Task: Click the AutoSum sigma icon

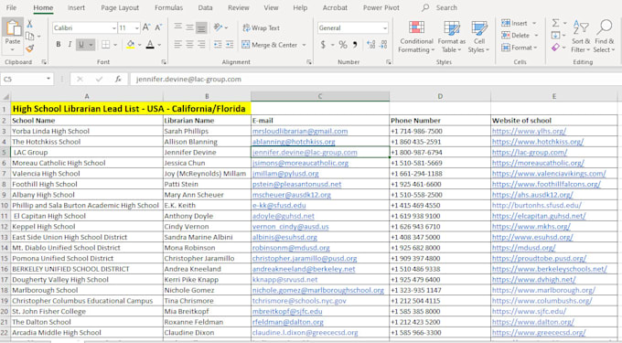Action: (x=556, y=24)
